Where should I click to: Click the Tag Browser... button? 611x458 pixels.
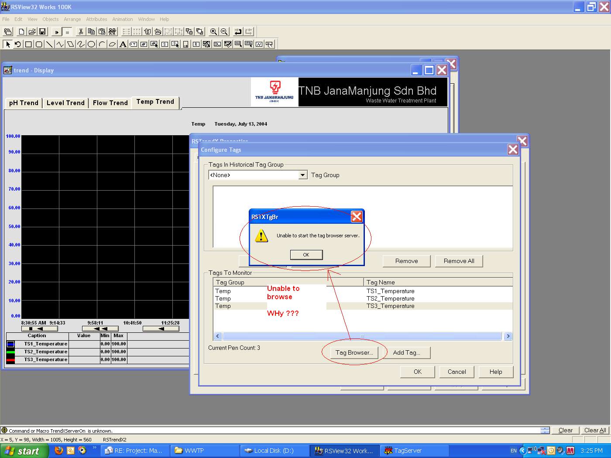click(354, 352)
